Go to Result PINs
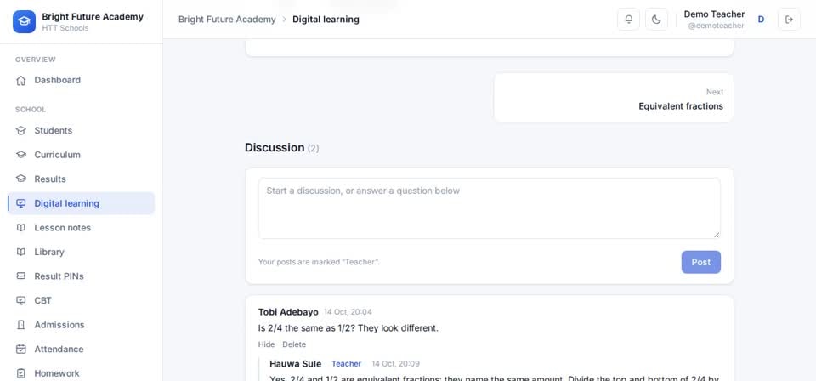 (x=82, y=276)
